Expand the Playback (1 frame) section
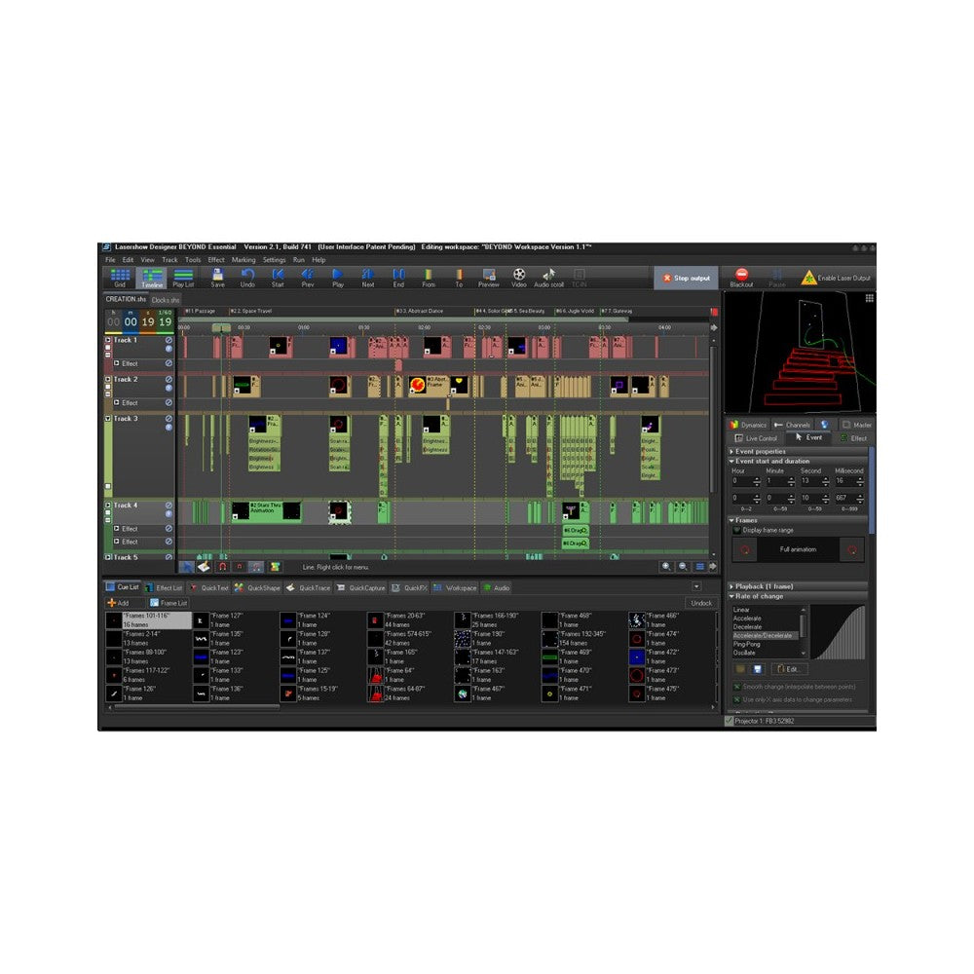The height and width of the screenshot is (974, 974). coord(797,586)
